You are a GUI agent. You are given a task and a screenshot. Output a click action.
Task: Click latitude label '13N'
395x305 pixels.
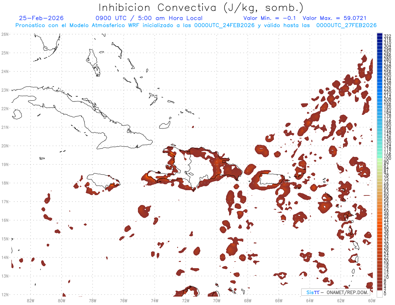tap(5, 276)
